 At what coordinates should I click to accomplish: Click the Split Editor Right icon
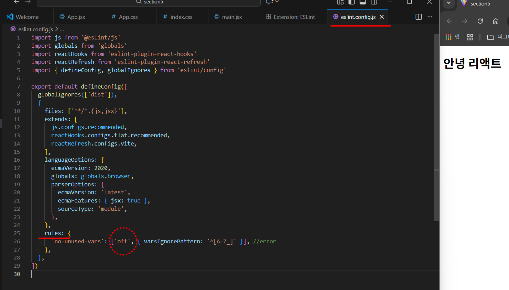click(x=419, y=17)
